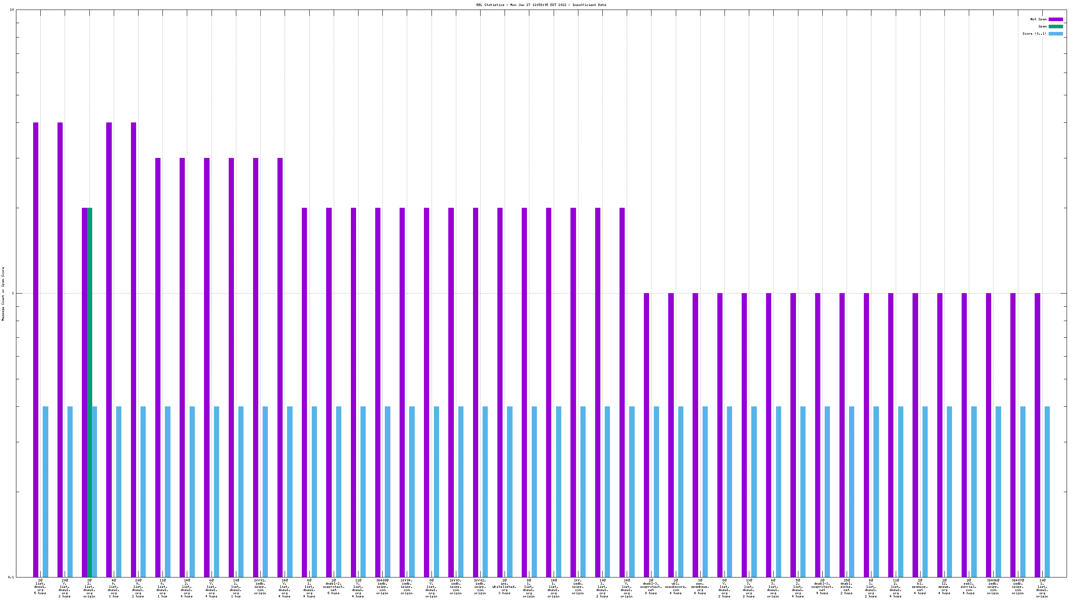Click the zen.spamhaus.org x-axis label

pyautogui.click(x=700, y=587)
